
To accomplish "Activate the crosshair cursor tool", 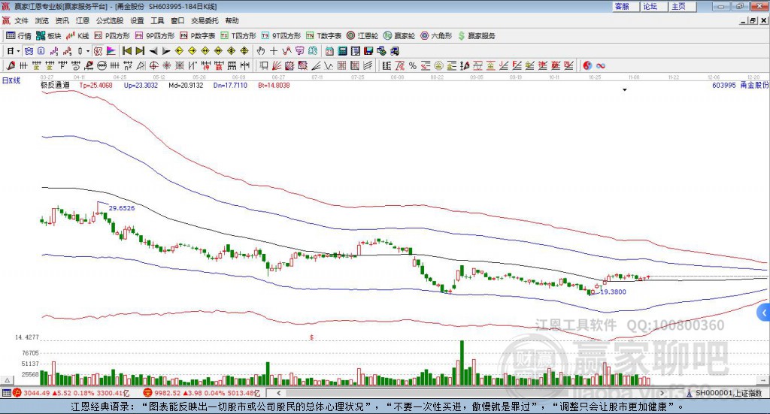I will [x=274, y=51].
